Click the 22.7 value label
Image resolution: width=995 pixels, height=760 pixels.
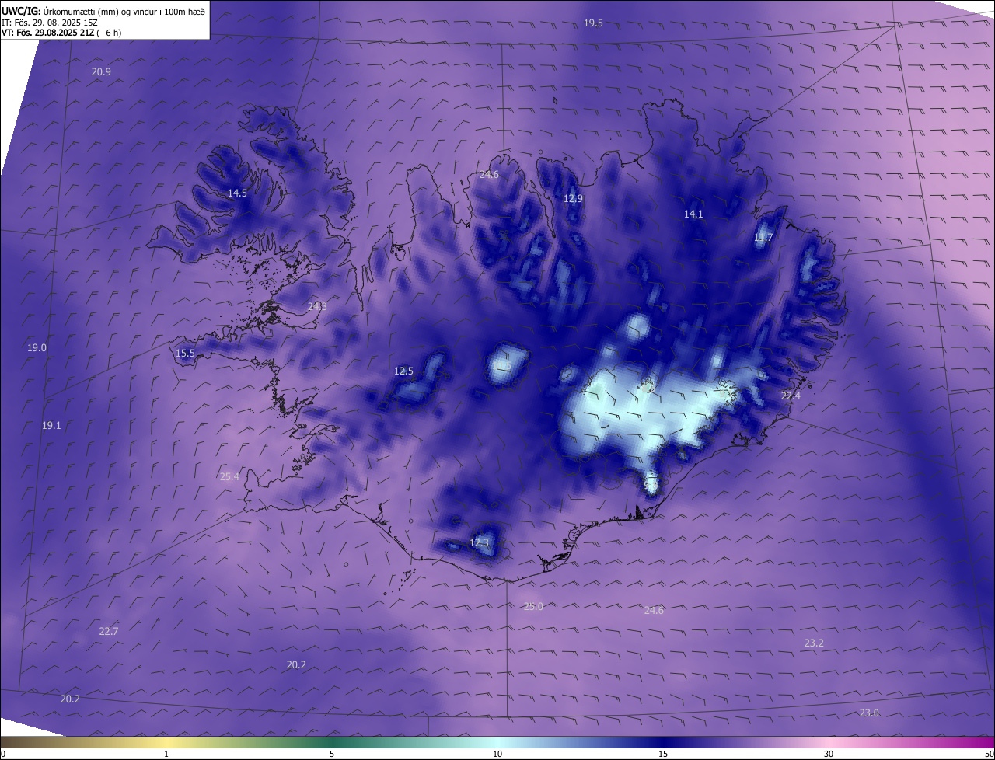(109, 631)
